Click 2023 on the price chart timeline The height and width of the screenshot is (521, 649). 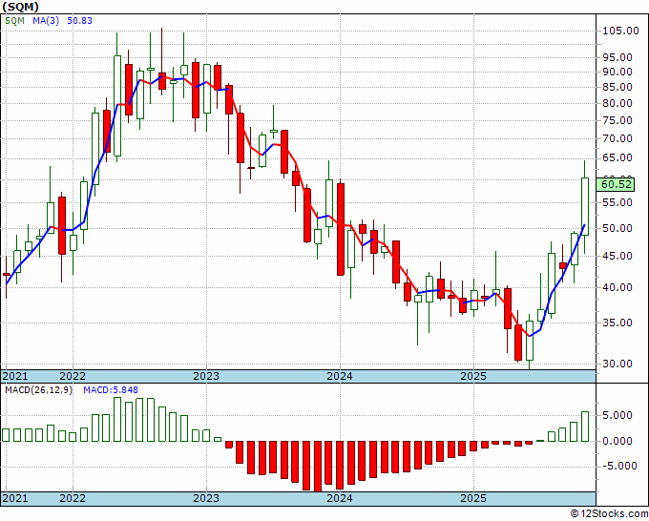[206, 376]
